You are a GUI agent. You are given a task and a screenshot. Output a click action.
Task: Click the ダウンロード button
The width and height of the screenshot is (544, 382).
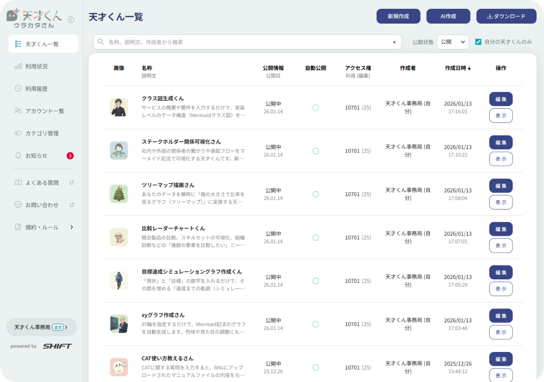(506, 16)
